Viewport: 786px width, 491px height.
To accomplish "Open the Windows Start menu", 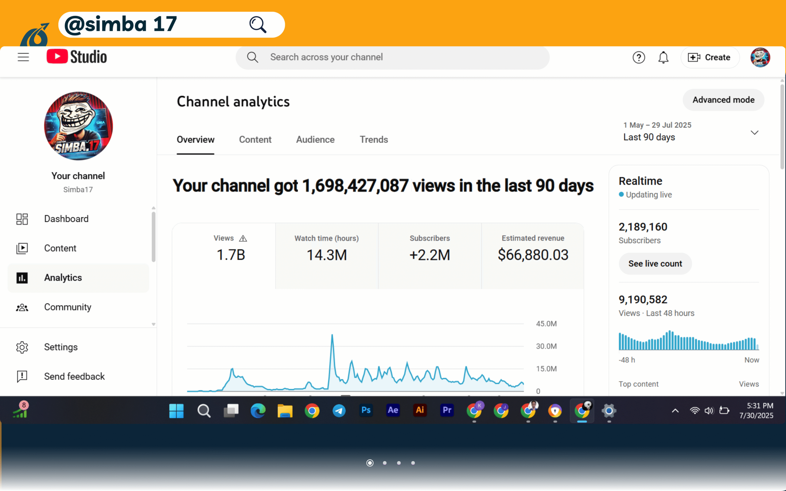I will click(176, 411).
